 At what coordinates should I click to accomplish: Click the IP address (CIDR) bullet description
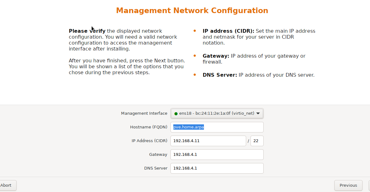259,37
